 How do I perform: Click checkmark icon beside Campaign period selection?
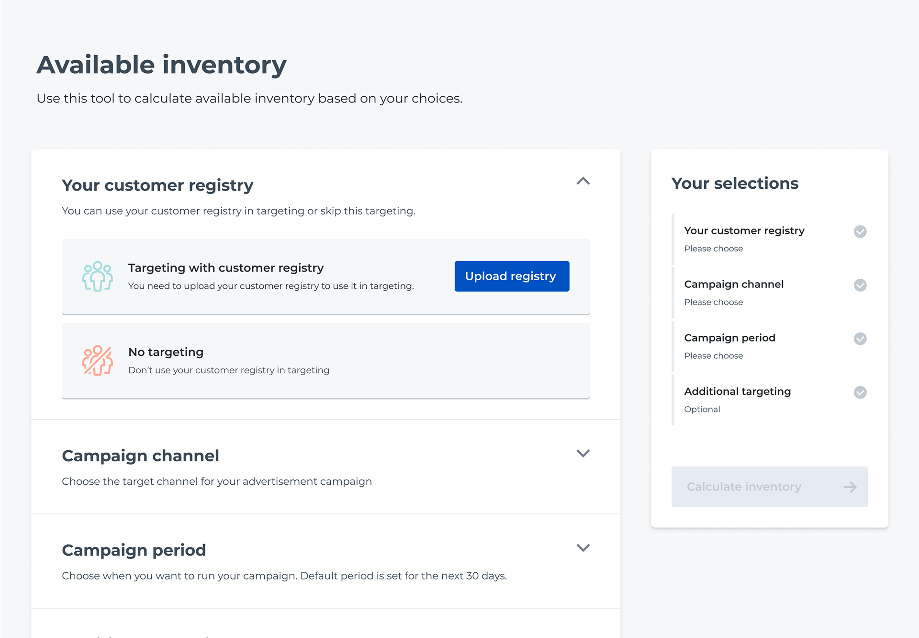[x=860, y=339]
